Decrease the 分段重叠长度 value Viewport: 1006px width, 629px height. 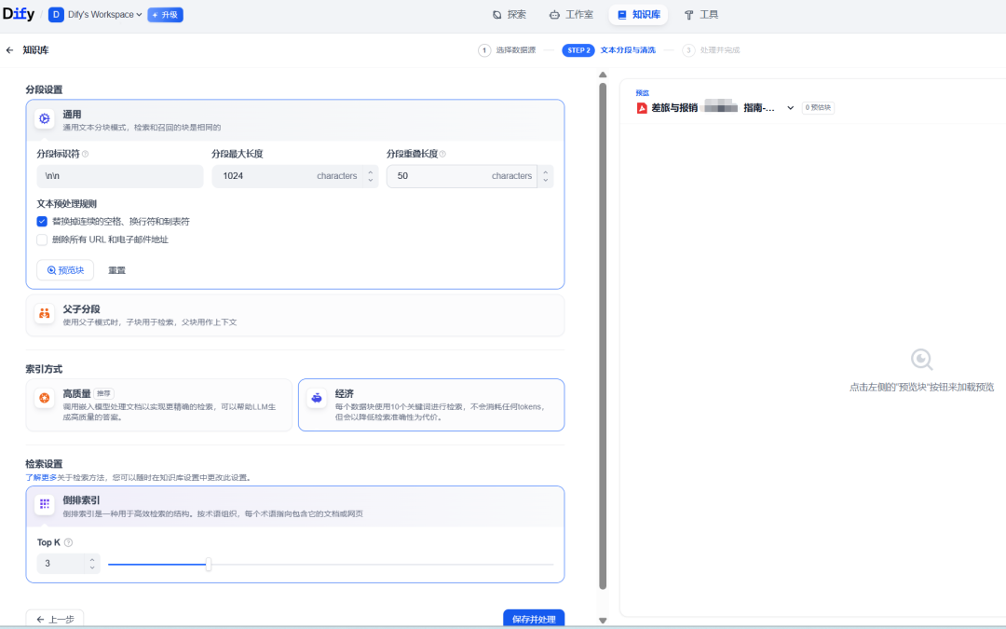tap(545, 181)
